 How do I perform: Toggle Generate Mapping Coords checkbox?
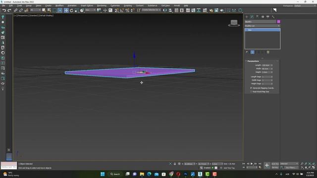pyautogui.click(x=251, y=88)
